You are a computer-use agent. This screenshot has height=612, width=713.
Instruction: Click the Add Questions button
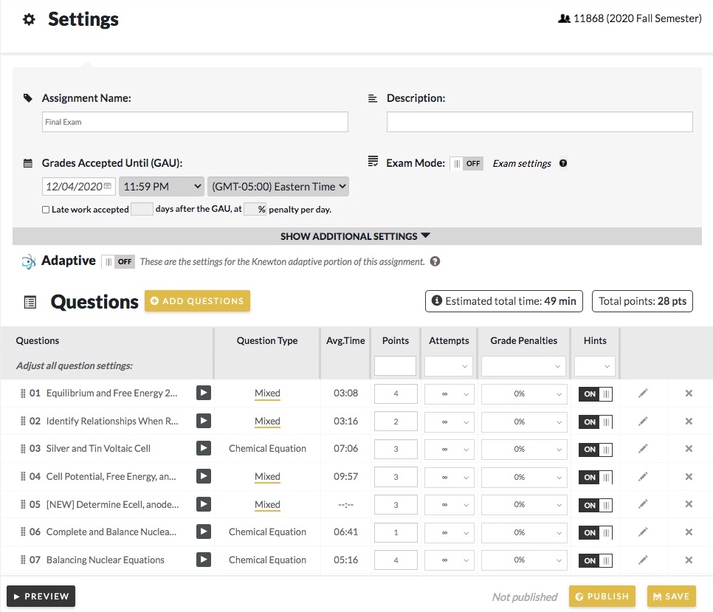click(x=197, y=301)
